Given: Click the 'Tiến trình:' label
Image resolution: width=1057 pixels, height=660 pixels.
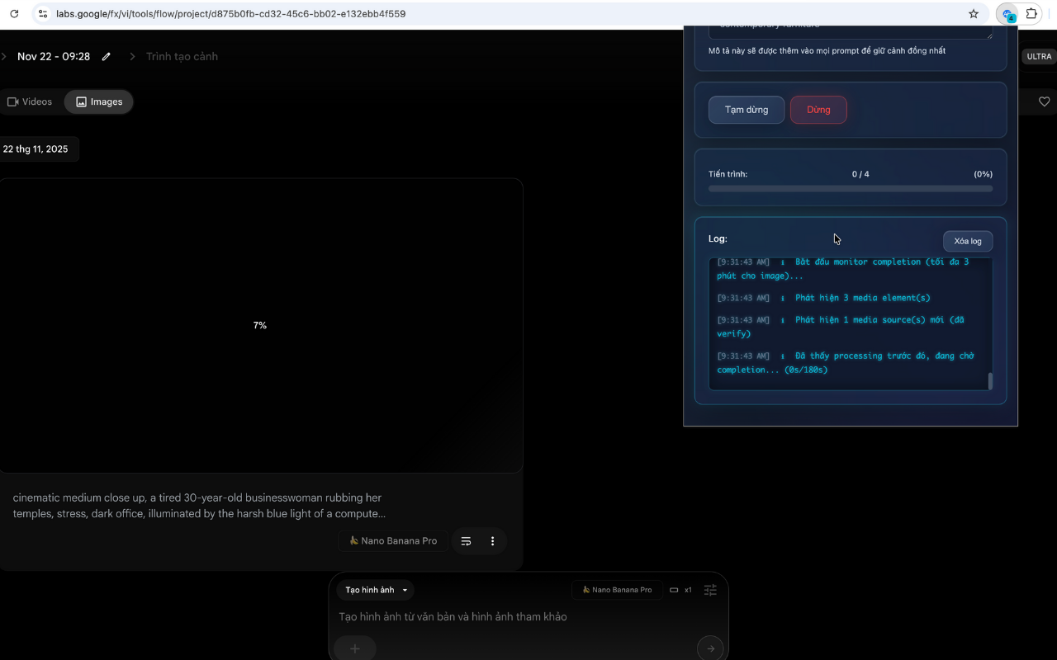Looking at the screenshot, I should pos(728,174).
